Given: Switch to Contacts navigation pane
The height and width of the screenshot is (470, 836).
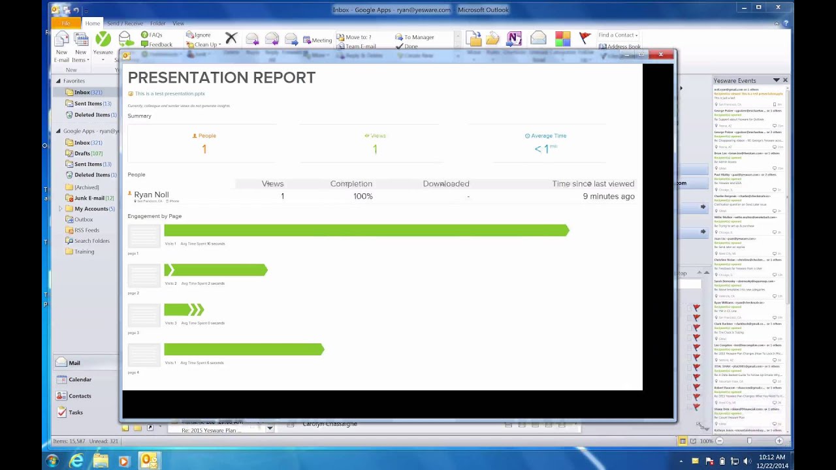Looking at the screenshot, I should [86, 396].
